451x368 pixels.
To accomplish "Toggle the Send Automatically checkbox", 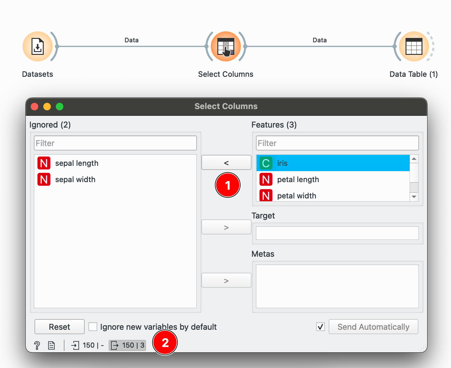I will pyautogui.click(x=321, y=327).
